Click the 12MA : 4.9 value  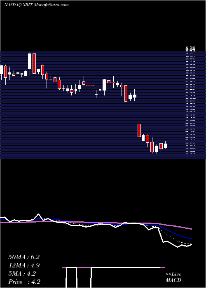[24, 265]
